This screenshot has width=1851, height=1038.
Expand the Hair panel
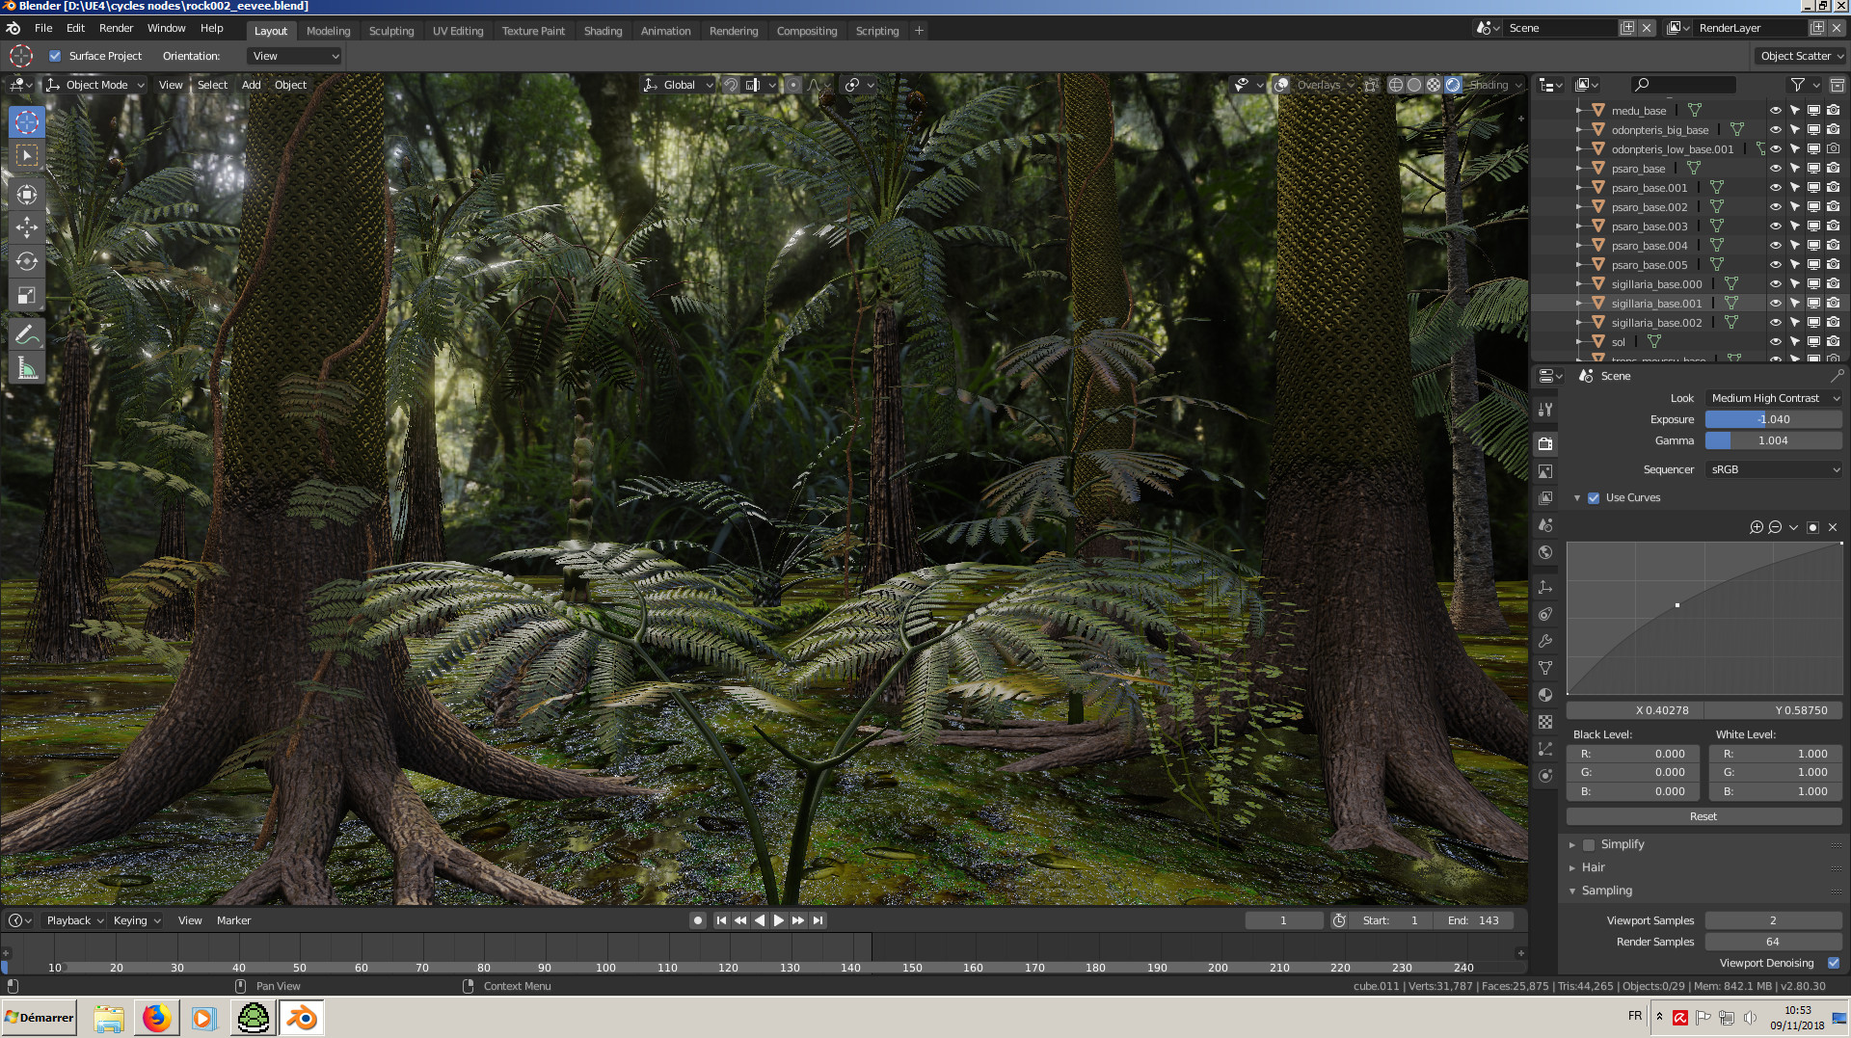(x=1593, y=867)
